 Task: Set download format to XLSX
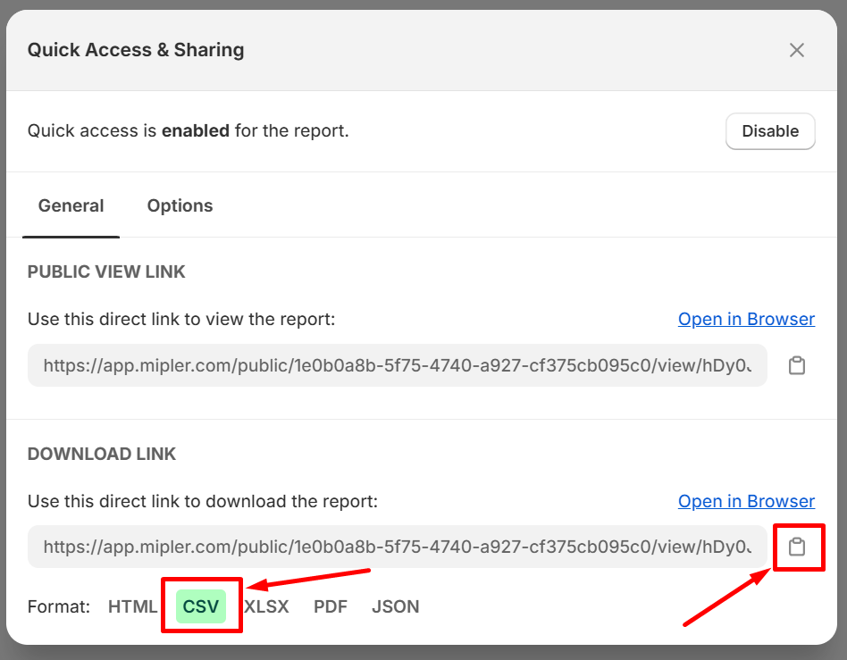267,607
